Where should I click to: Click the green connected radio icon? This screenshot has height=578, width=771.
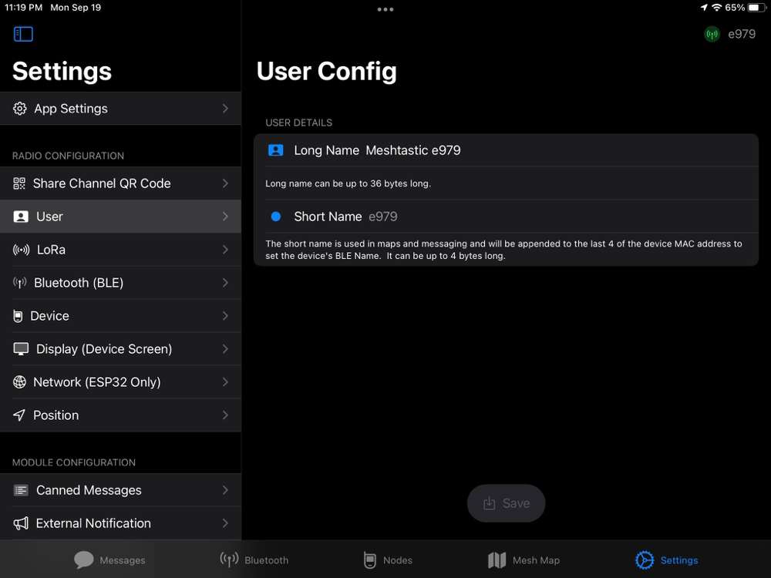click(712, 34)
